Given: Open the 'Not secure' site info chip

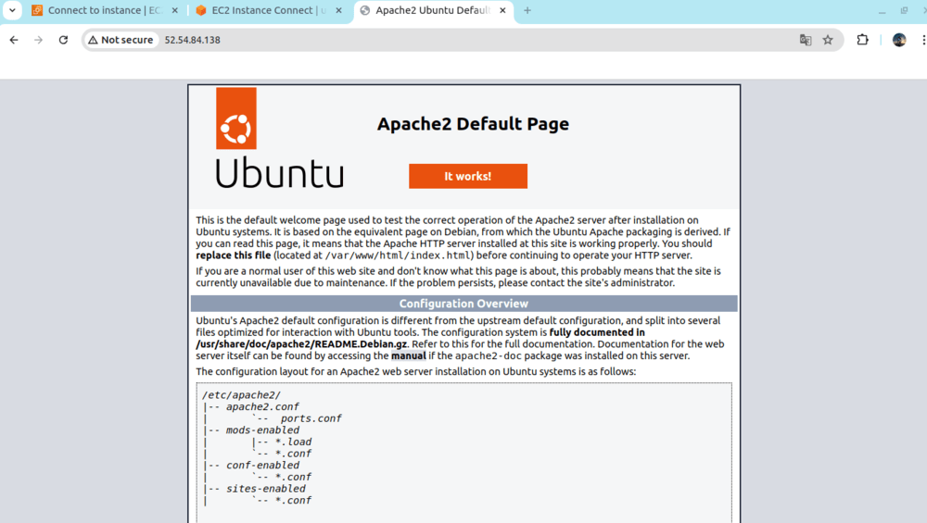Looking at the screenshot, I should click(x=121, y=40).
